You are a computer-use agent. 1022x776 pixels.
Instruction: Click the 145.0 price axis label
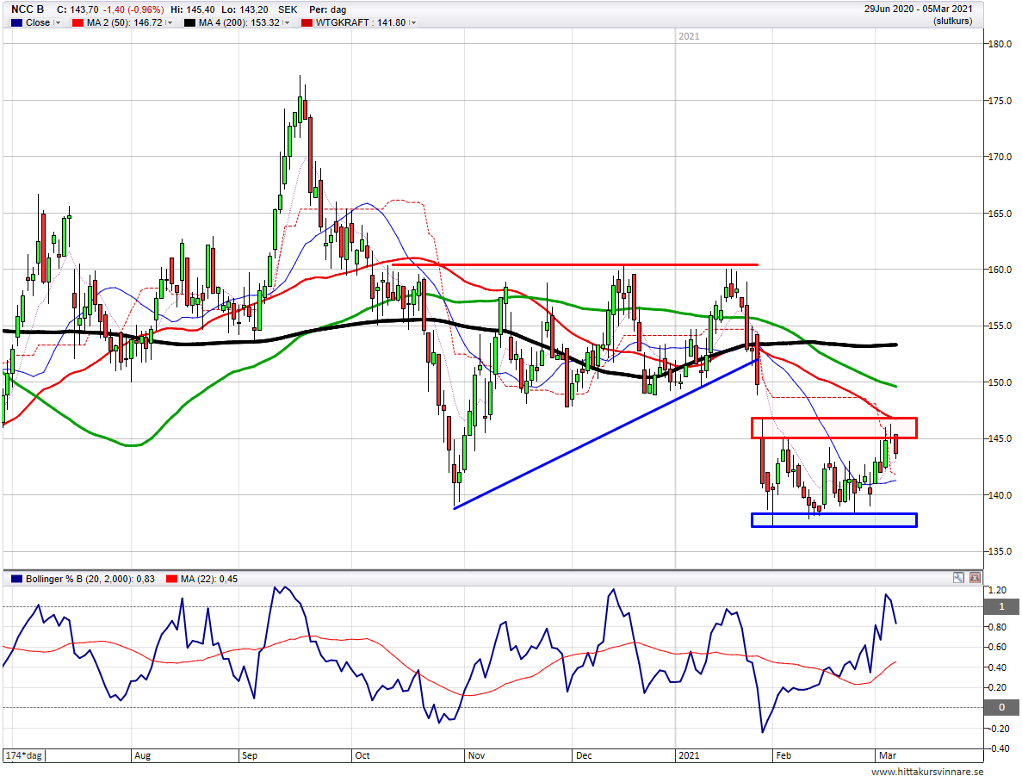click(x=1000, y=438)
